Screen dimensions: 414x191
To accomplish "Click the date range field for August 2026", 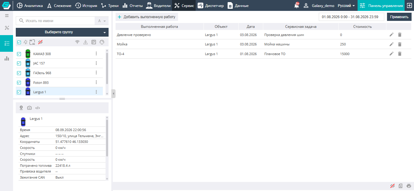I will pos(352,17).
